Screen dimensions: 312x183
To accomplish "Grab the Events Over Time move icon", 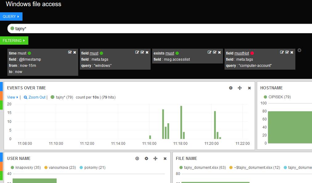I will click(x=240, y=88).
